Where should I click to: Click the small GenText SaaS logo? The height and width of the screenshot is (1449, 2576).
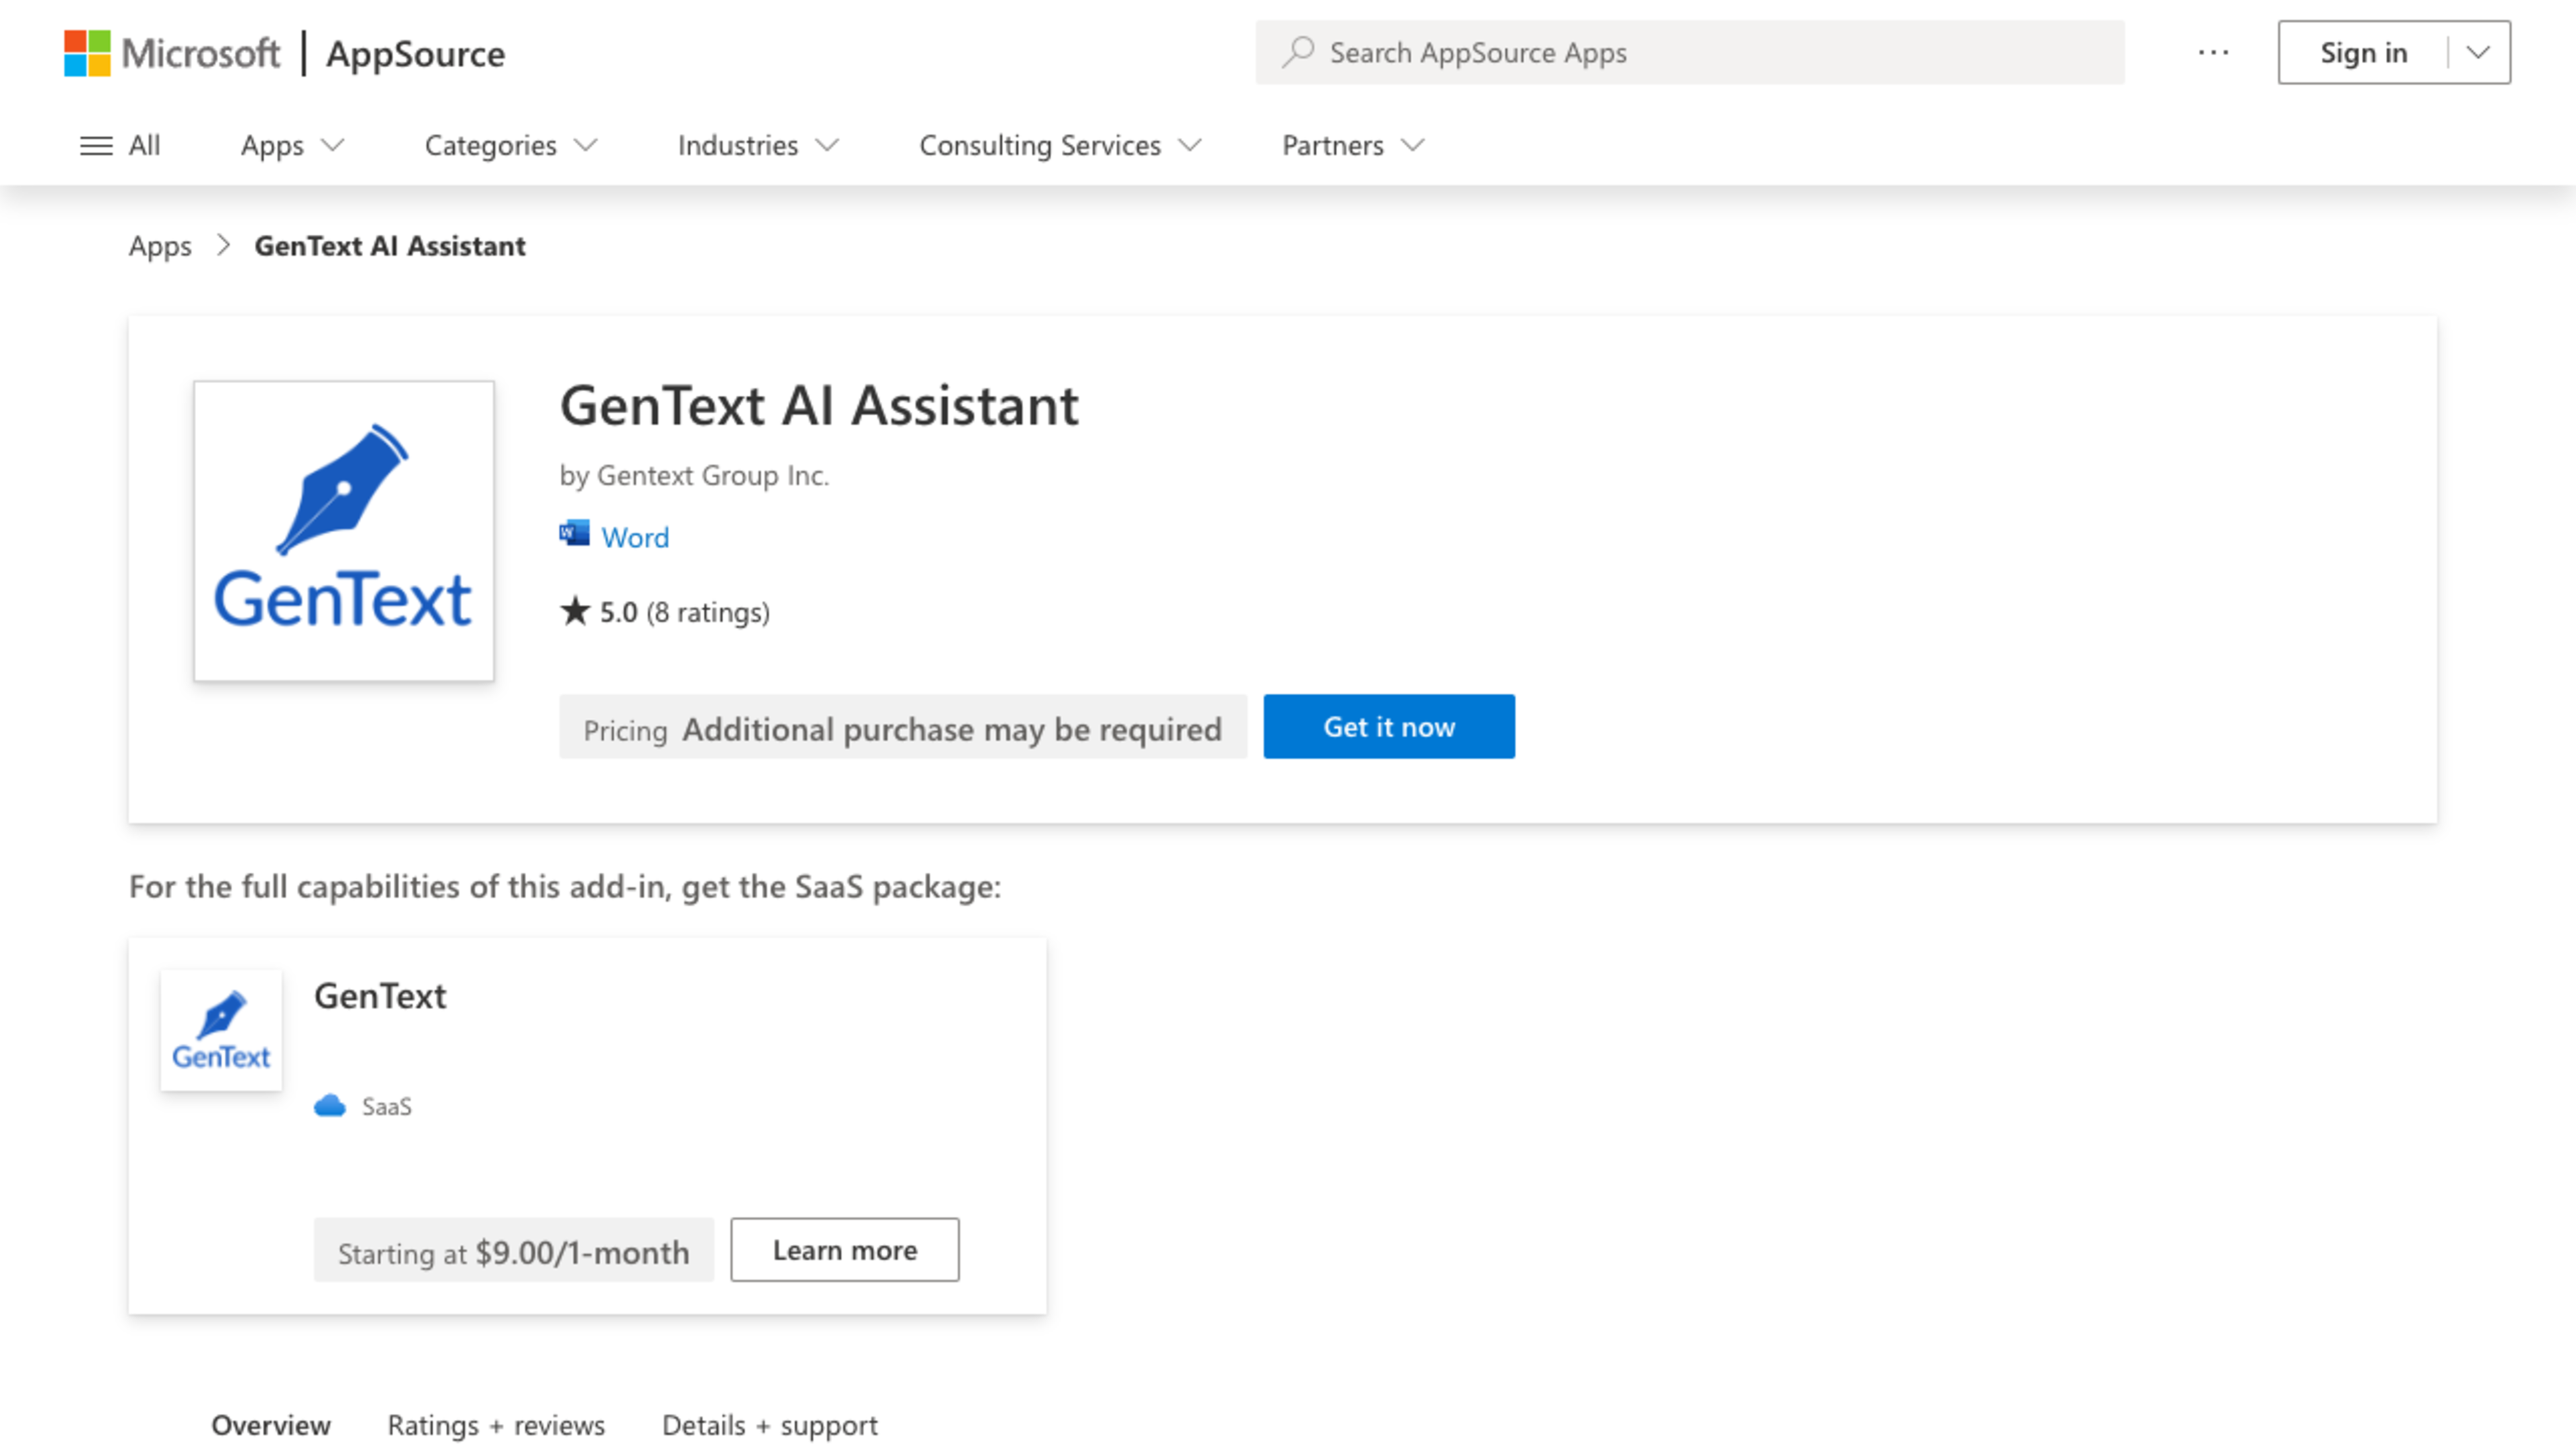[x=221, y=1030]
